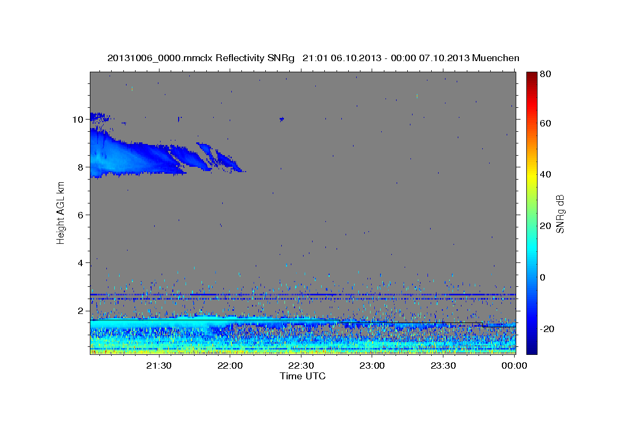Image resolution: width=638 pixels, height=425 pixels.
Task: Click the height tick label 10
Action: click(x=79, y=120)
